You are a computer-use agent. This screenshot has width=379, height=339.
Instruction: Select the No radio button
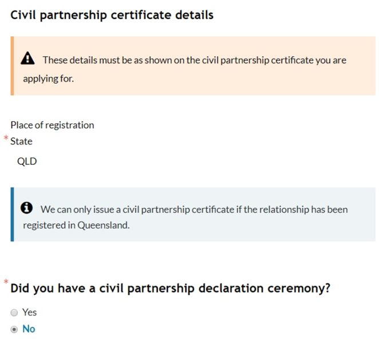[x=14, y=329]
